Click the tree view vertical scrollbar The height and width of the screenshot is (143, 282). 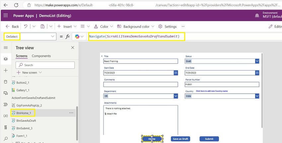(77, 123)
